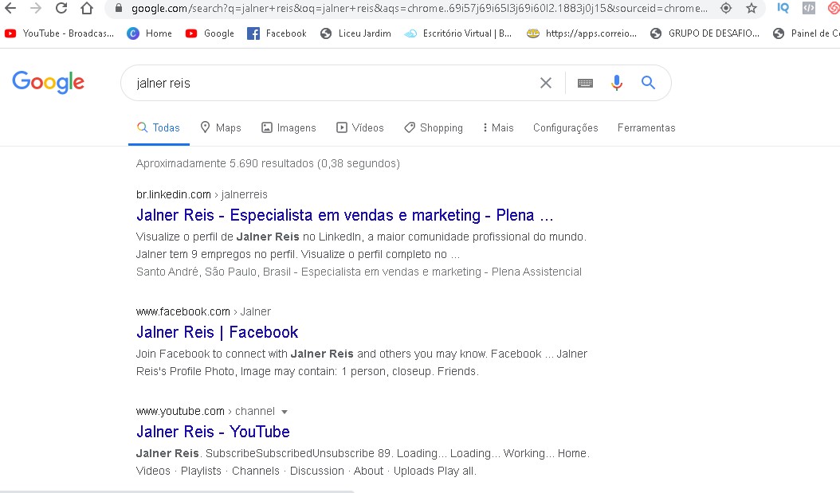Open the GRUPO DE DESAFIO bookmark

[x=705, y=33]
